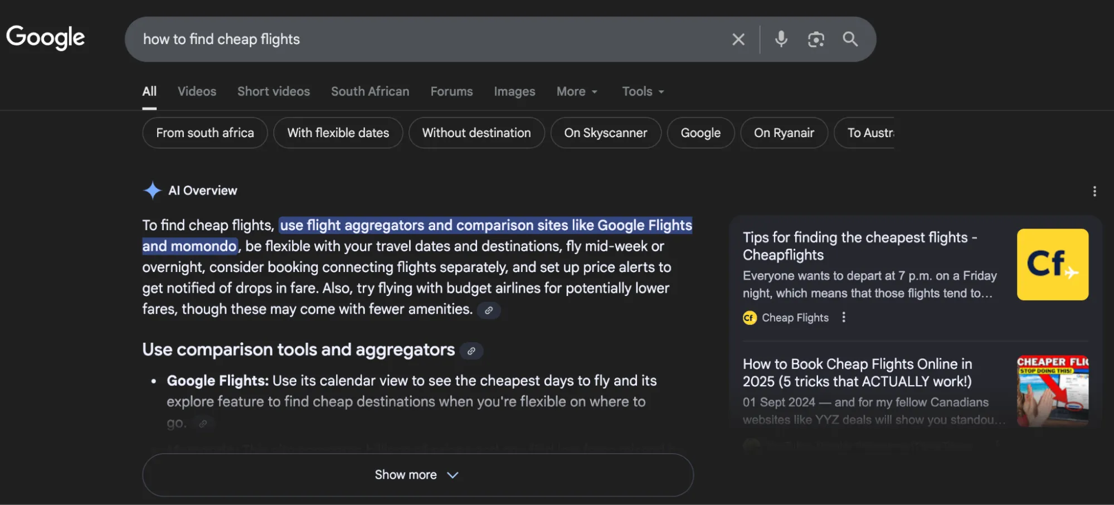Viewport: 1114px width, 505px height.
Task: Click the 'AI Overview' label
Action: (x=203, y=191)
